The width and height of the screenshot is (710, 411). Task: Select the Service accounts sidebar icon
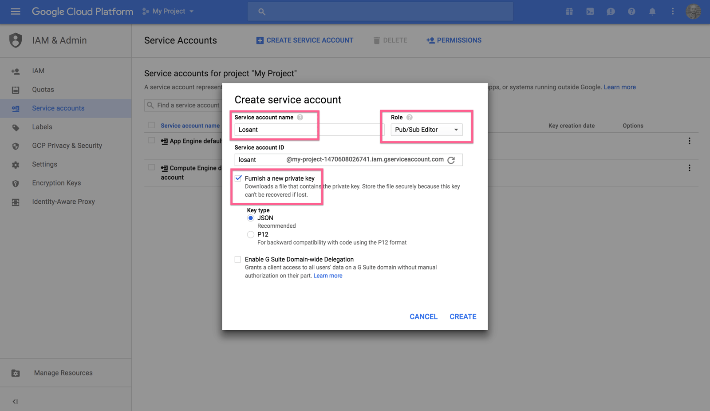[16, 108]
